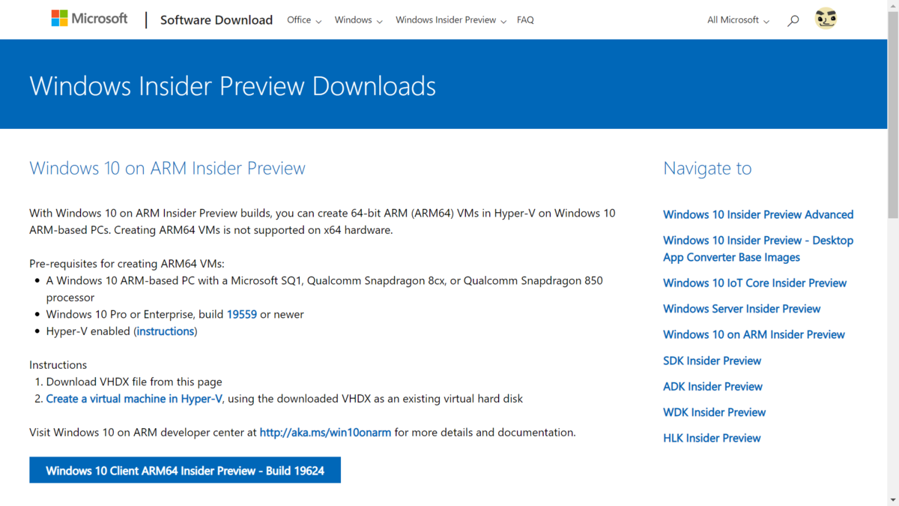Click 'Download VHDX file from this page' text

coord(134,382)
